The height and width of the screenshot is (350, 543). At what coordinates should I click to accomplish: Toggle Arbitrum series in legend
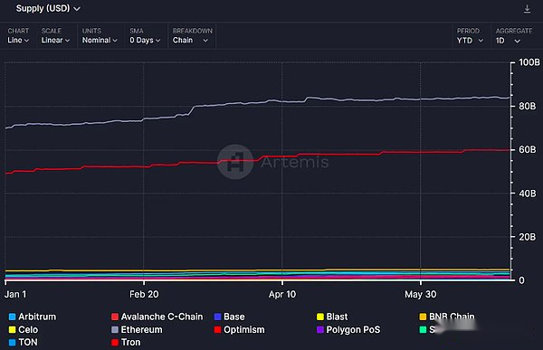tap(33, 317)
